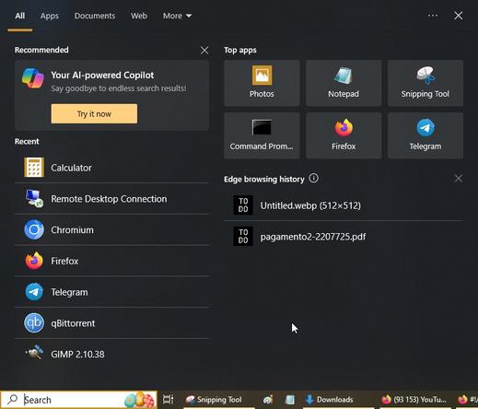Click the 'Your AI-powered Copilot' heading
The height and width of the screenshot is (409, 478).
pos(102,75)
